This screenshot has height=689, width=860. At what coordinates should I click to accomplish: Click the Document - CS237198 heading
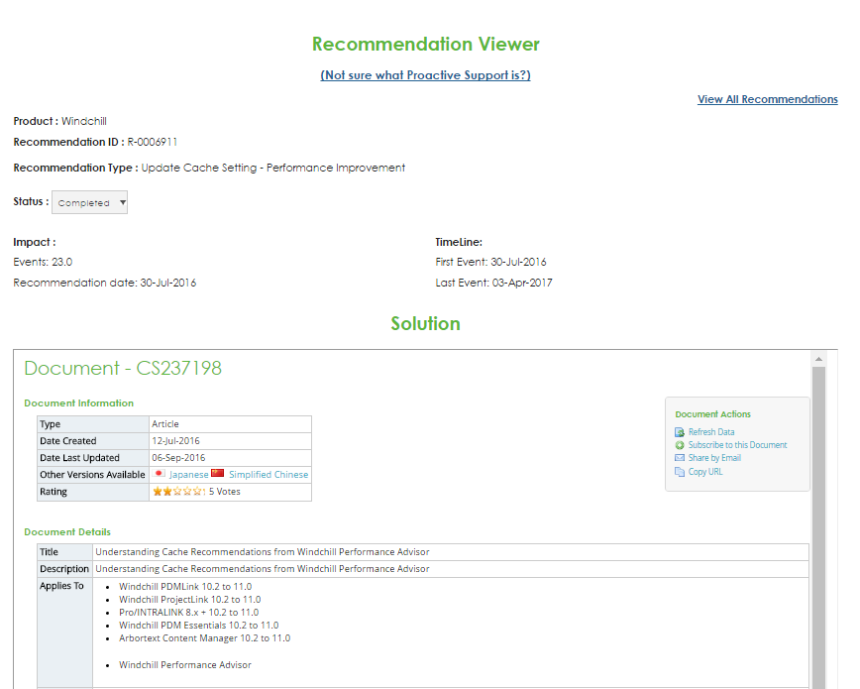coord(123,368)
